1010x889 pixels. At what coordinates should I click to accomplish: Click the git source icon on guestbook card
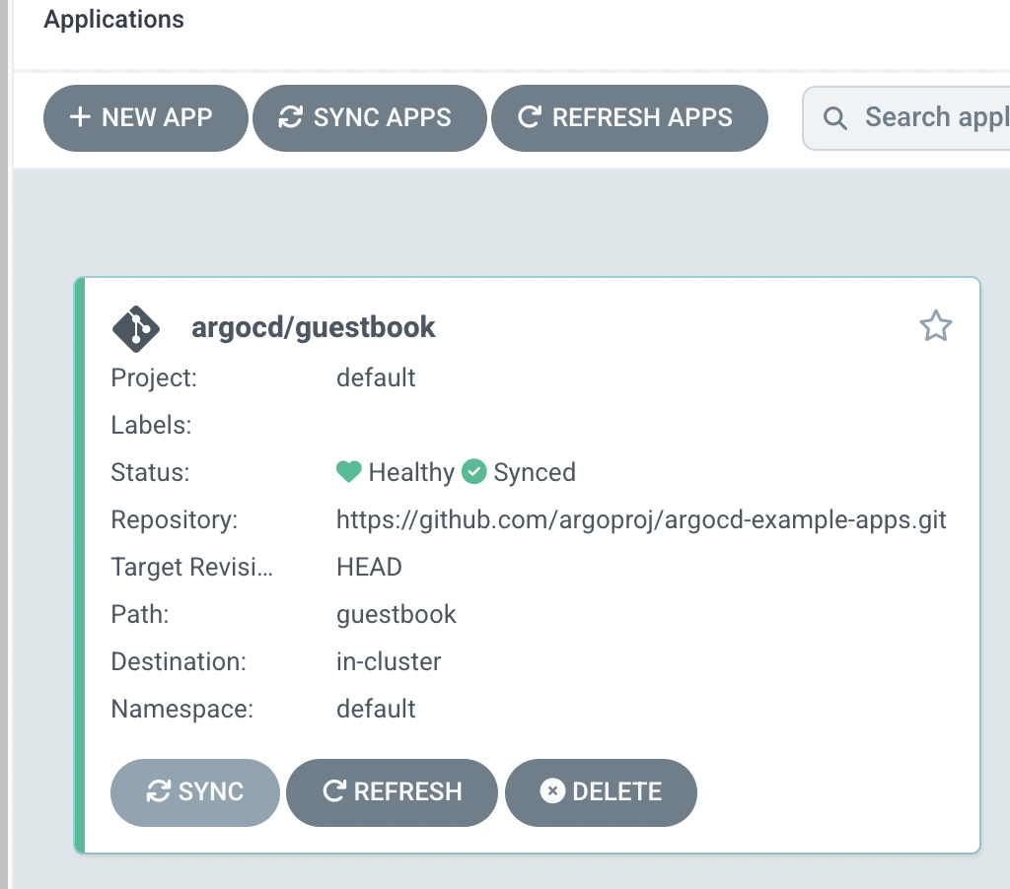(x=136, y=329)
